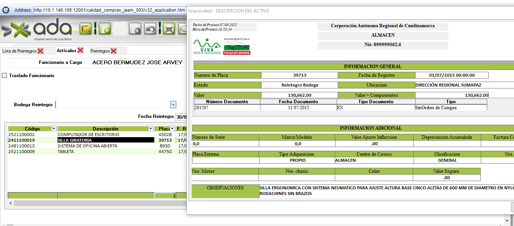
Task: Click the printer toolbar icon
Action: (x=168, y=29)
